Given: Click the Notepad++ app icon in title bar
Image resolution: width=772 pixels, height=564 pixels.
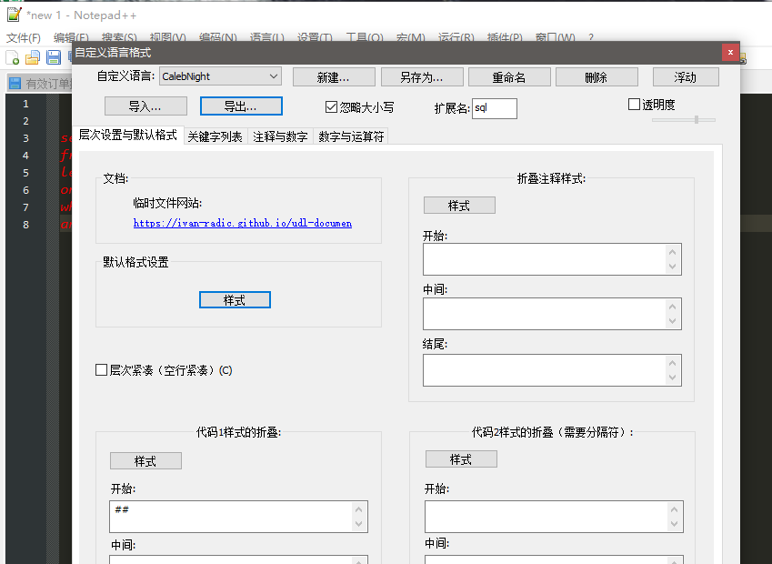Looking at the screenshot, I should [14, 15].
